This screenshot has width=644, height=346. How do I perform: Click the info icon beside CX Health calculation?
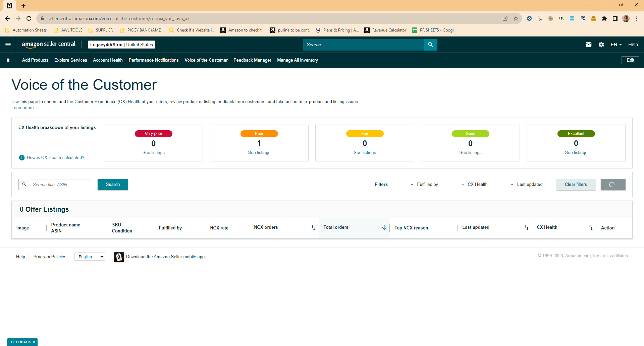point(22,157)
